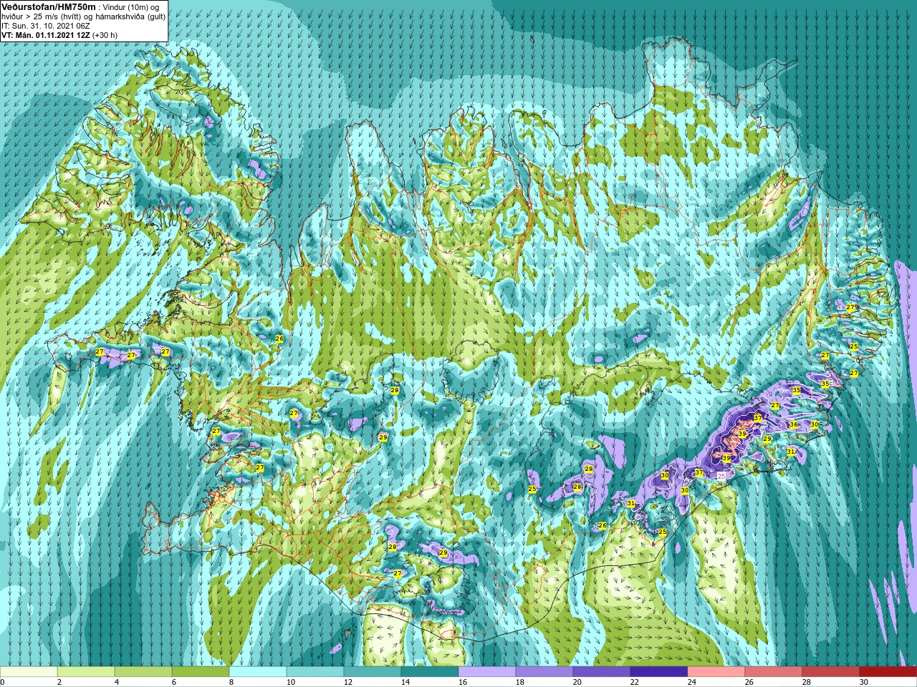Pick the light lavender 16–18 m/s legend swatch
Image resolution: width=917 pixels, height=687 pixels.
[487, 672]
